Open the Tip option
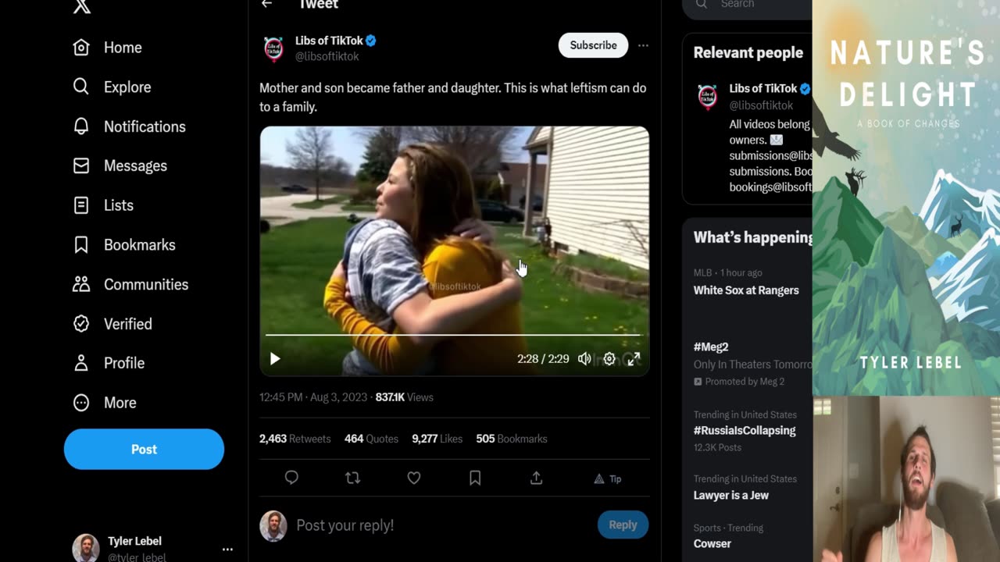 point(608,478)
